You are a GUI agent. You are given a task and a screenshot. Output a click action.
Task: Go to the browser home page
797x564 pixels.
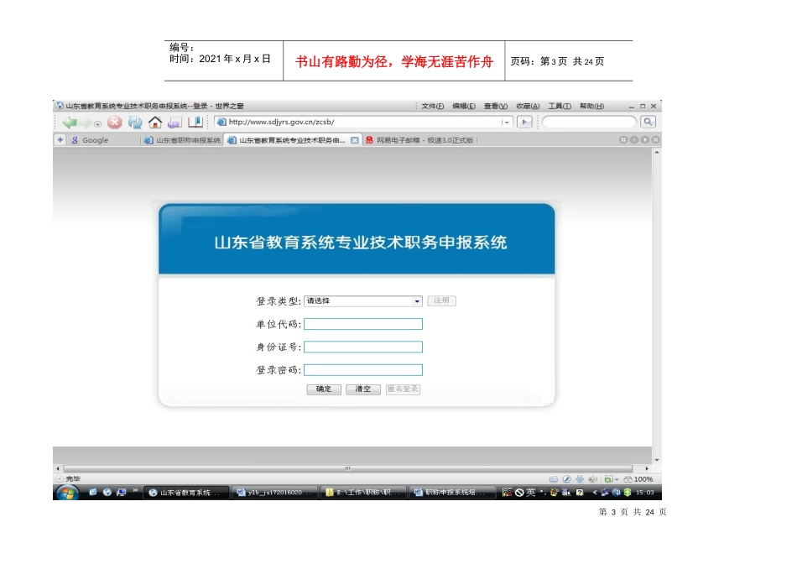pyautogui.click(x=155, y=122)
